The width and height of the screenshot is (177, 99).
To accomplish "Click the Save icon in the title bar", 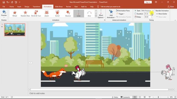I will (4, 2).
